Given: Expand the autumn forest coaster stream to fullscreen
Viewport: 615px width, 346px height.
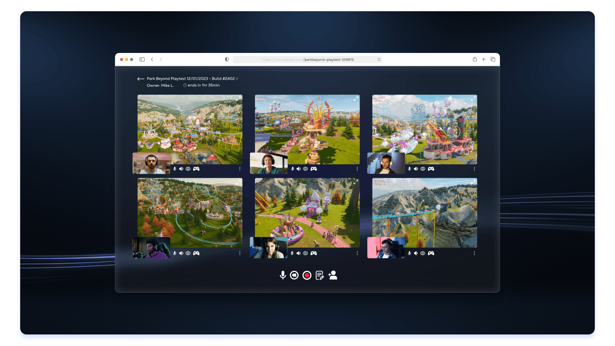Looking at the screenshot, I should 238,182.
